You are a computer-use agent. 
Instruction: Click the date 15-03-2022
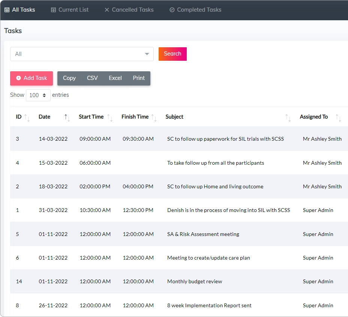(x=53, y=163)
